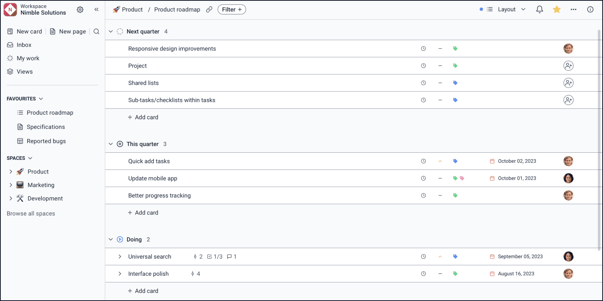Expand Interface polish sub-cards
The image size is (603, 301).
120,274
